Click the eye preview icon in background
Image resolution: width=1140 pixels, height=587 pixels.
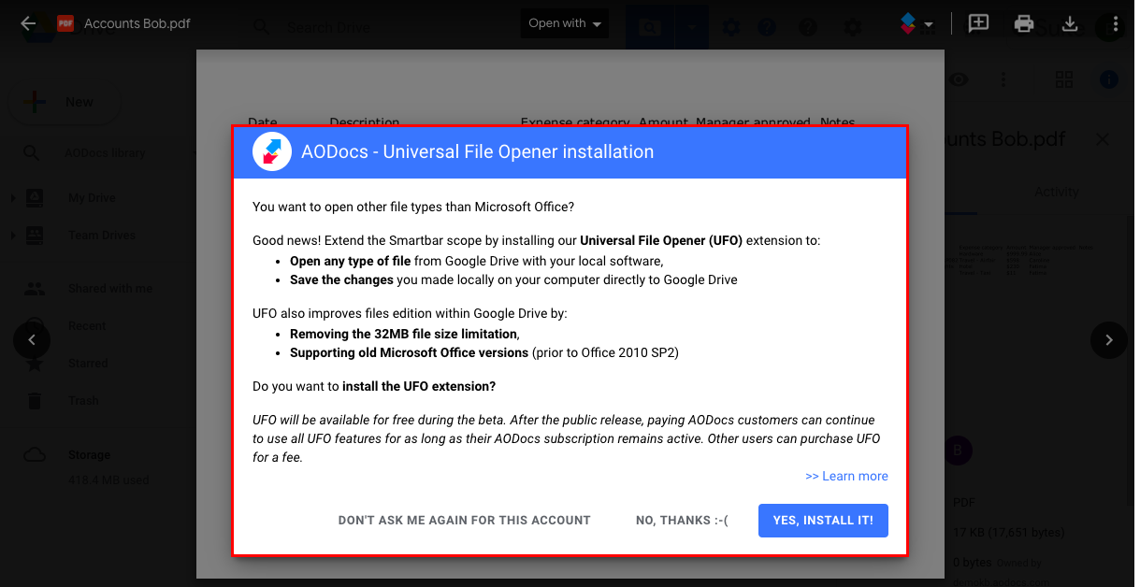click(x=959, y=80)
